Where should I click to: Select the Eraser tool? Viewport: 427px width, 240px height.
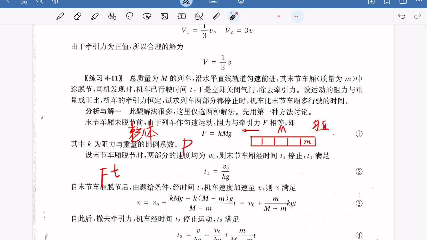click(x=77, y=16)
